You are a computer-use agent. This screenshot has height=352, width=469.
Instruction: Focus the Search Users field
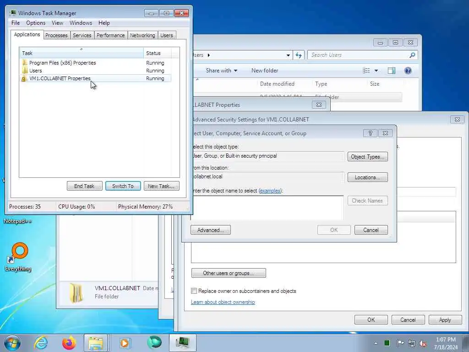pos(359,55)
